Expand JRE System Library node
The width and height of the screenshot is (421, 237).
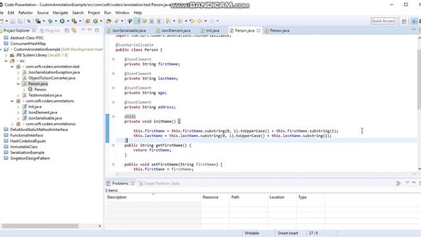pyautogui.click(x=6, y=55)
